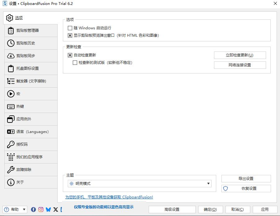Click the Facebook icon
Viewport: 280px width, 216px height.
(x=33, y=210)
